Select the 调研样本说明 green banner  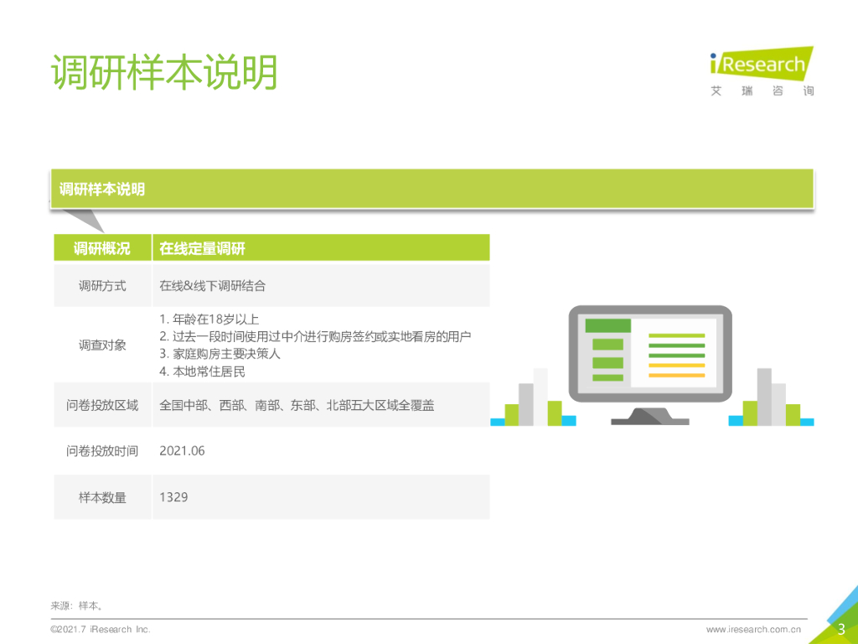coord(432,189)
